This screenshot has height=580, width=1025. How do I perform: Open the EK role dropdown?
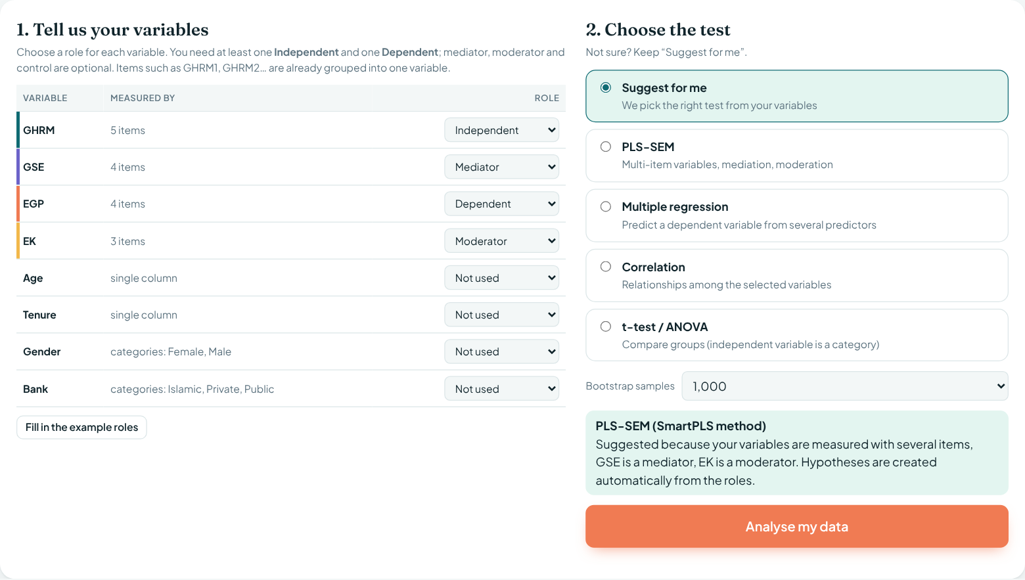[x=502, y=241]
